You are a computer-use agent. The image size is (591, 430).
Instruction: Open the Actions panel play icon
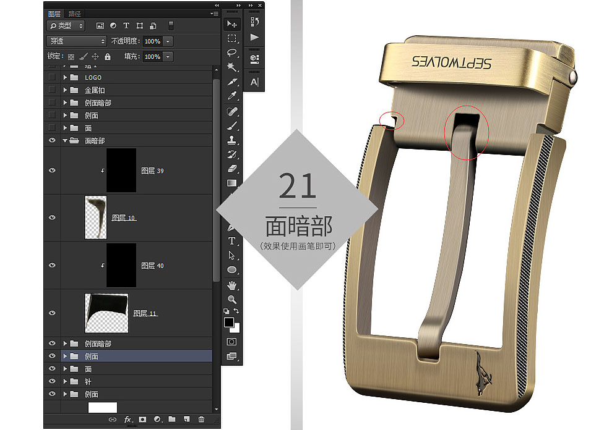click(x=254, y=37)
